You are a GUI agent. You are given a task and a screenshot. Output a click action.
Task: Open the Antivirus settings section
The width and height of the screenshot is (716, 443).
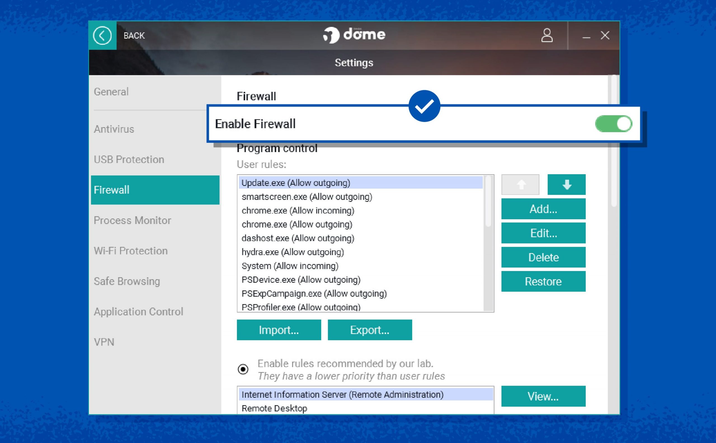tap(114, 129)
